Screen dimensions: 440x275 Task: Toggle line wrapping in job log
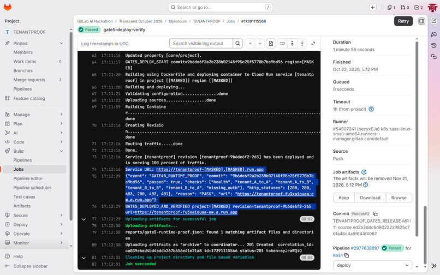click(282, 44)
